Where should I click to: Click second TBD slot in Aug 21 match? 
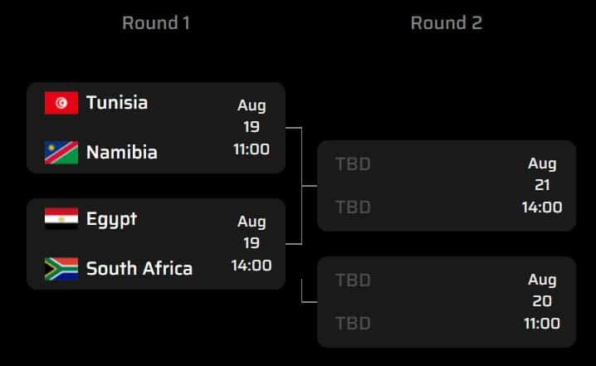[x=353, y=207]
